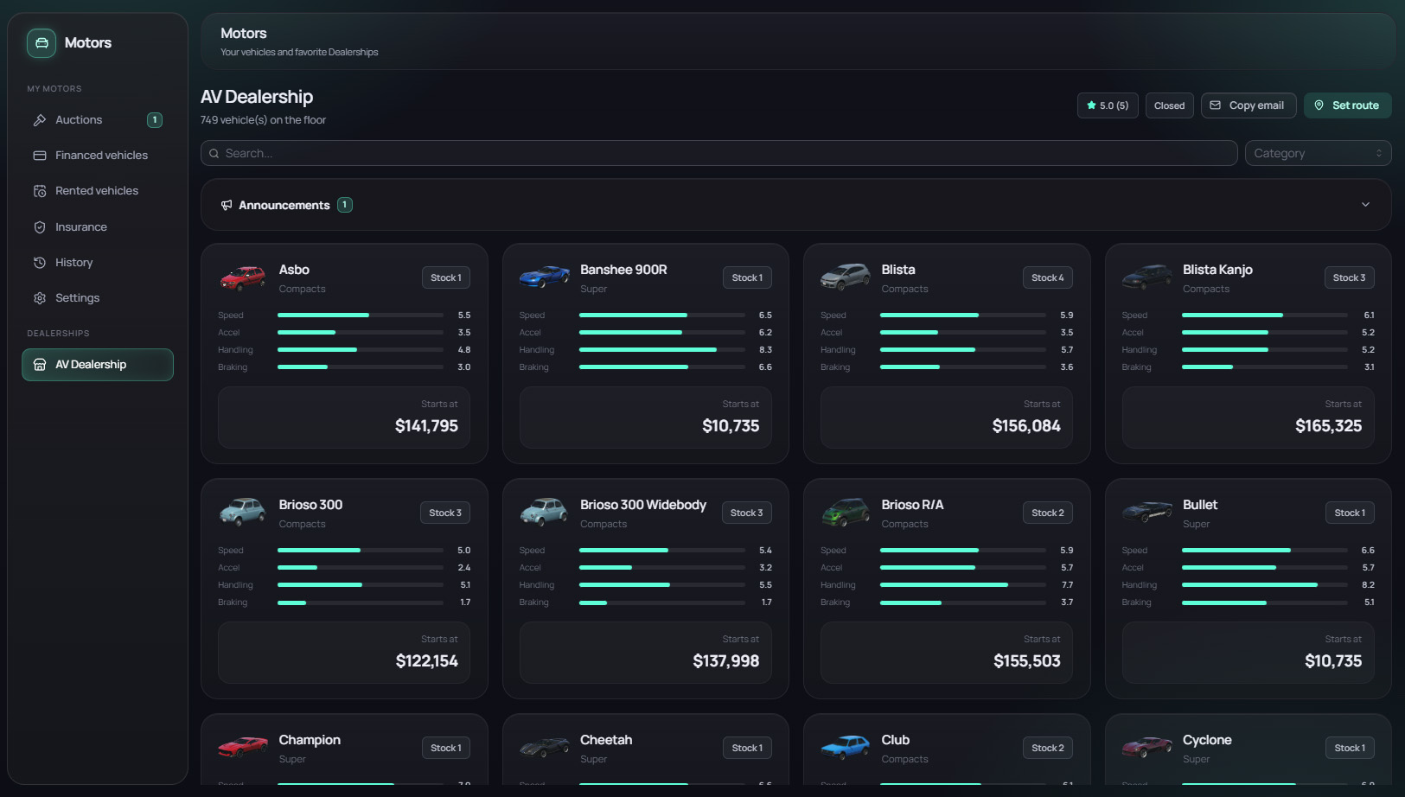Click the AV Dealership store icon
The height and width of the screenshot is (797, 1405).
coord(40,365)
